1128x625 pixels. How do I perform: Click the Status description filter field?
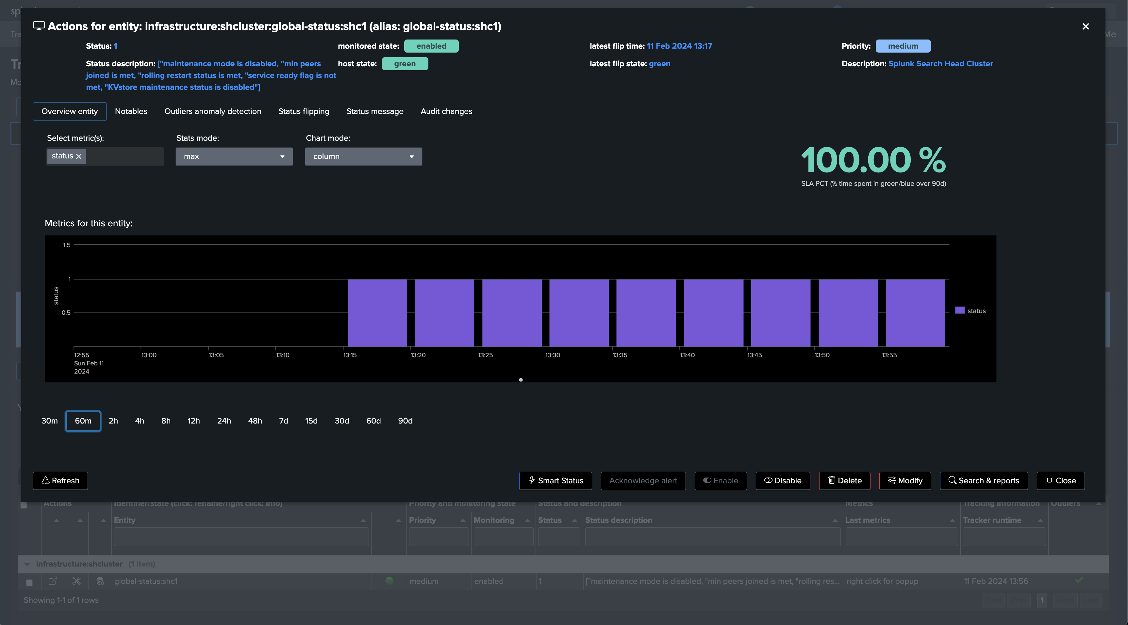pos(712,537)
